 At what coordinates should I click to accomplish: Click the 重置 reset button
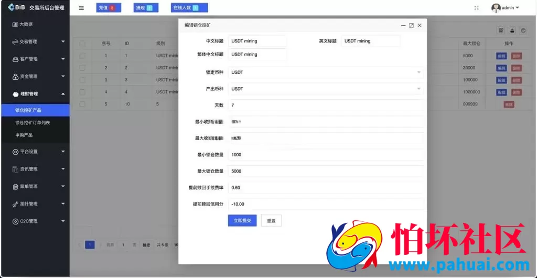pos(271,220)
